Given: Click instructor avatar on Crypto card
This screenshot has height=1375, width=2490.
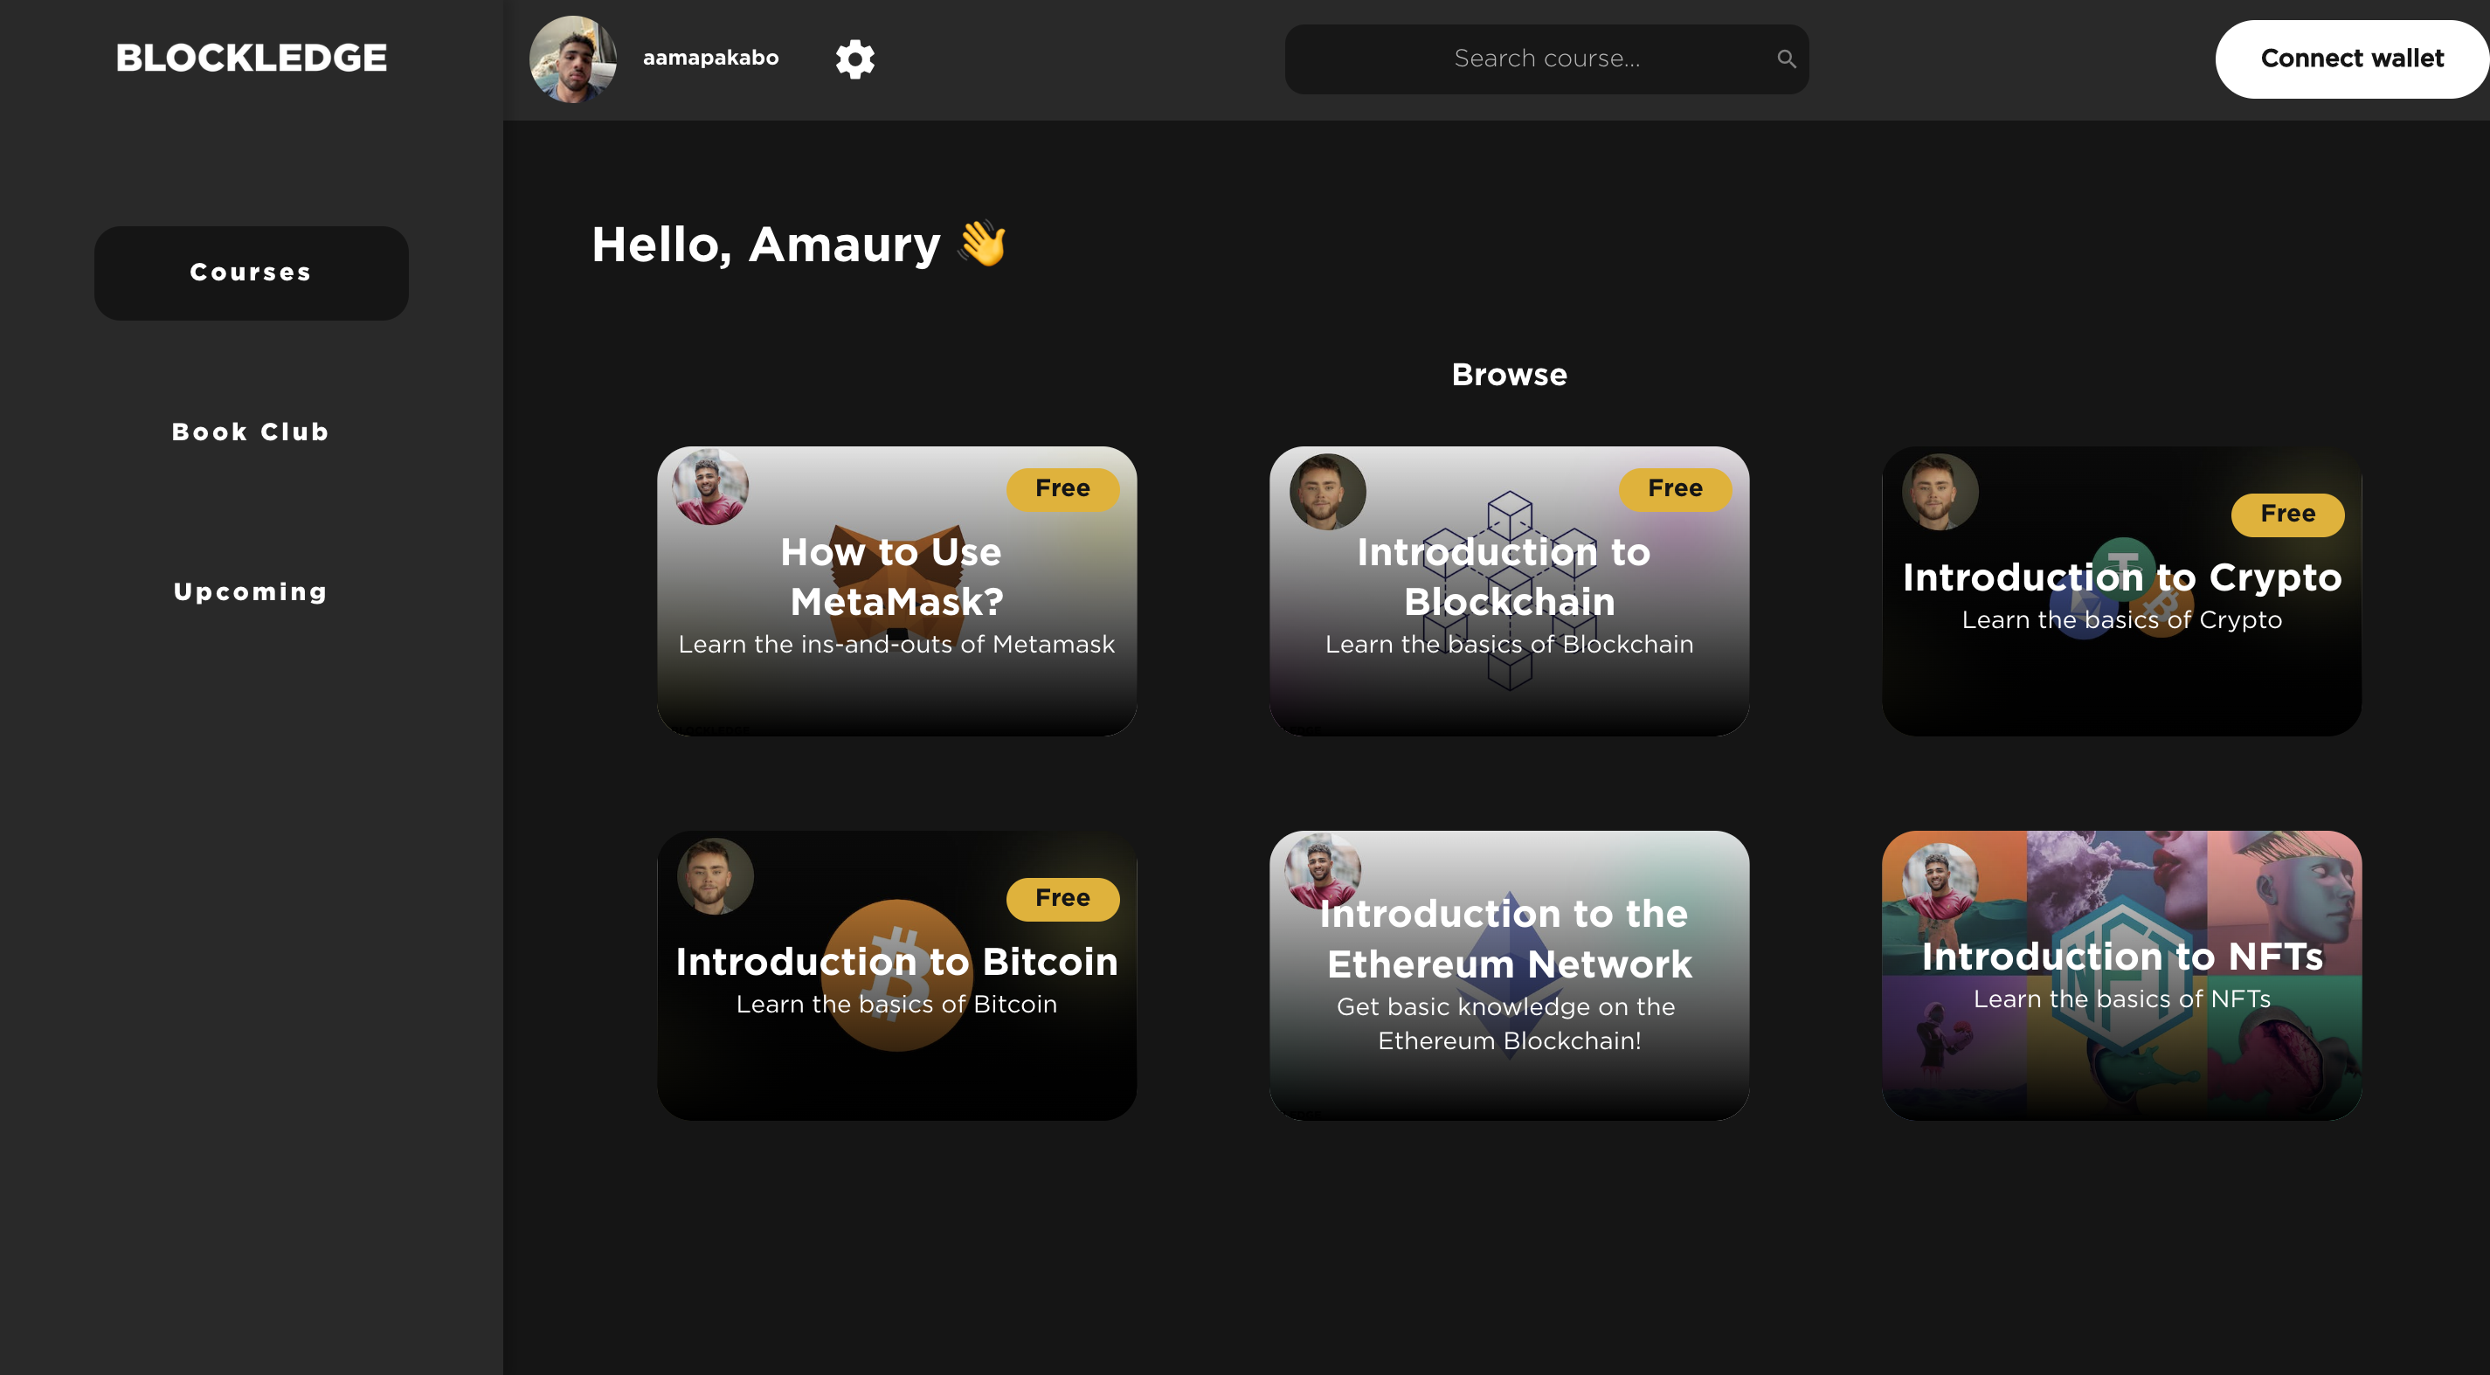Looking at the screenshot, I should tap(1940, 491).
